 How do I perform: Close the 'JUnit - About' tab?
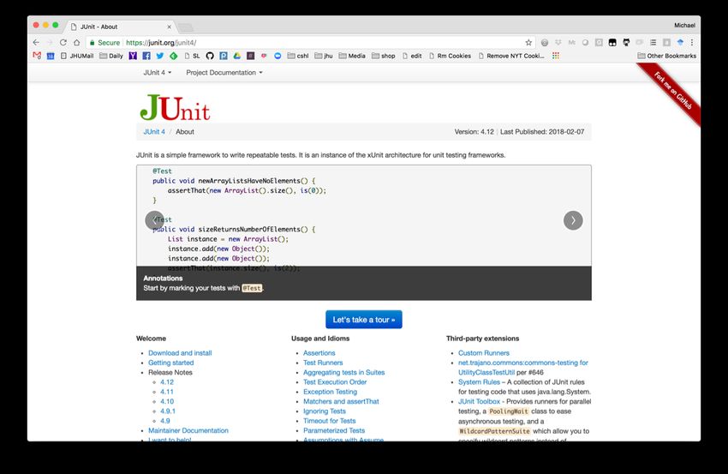169,27
